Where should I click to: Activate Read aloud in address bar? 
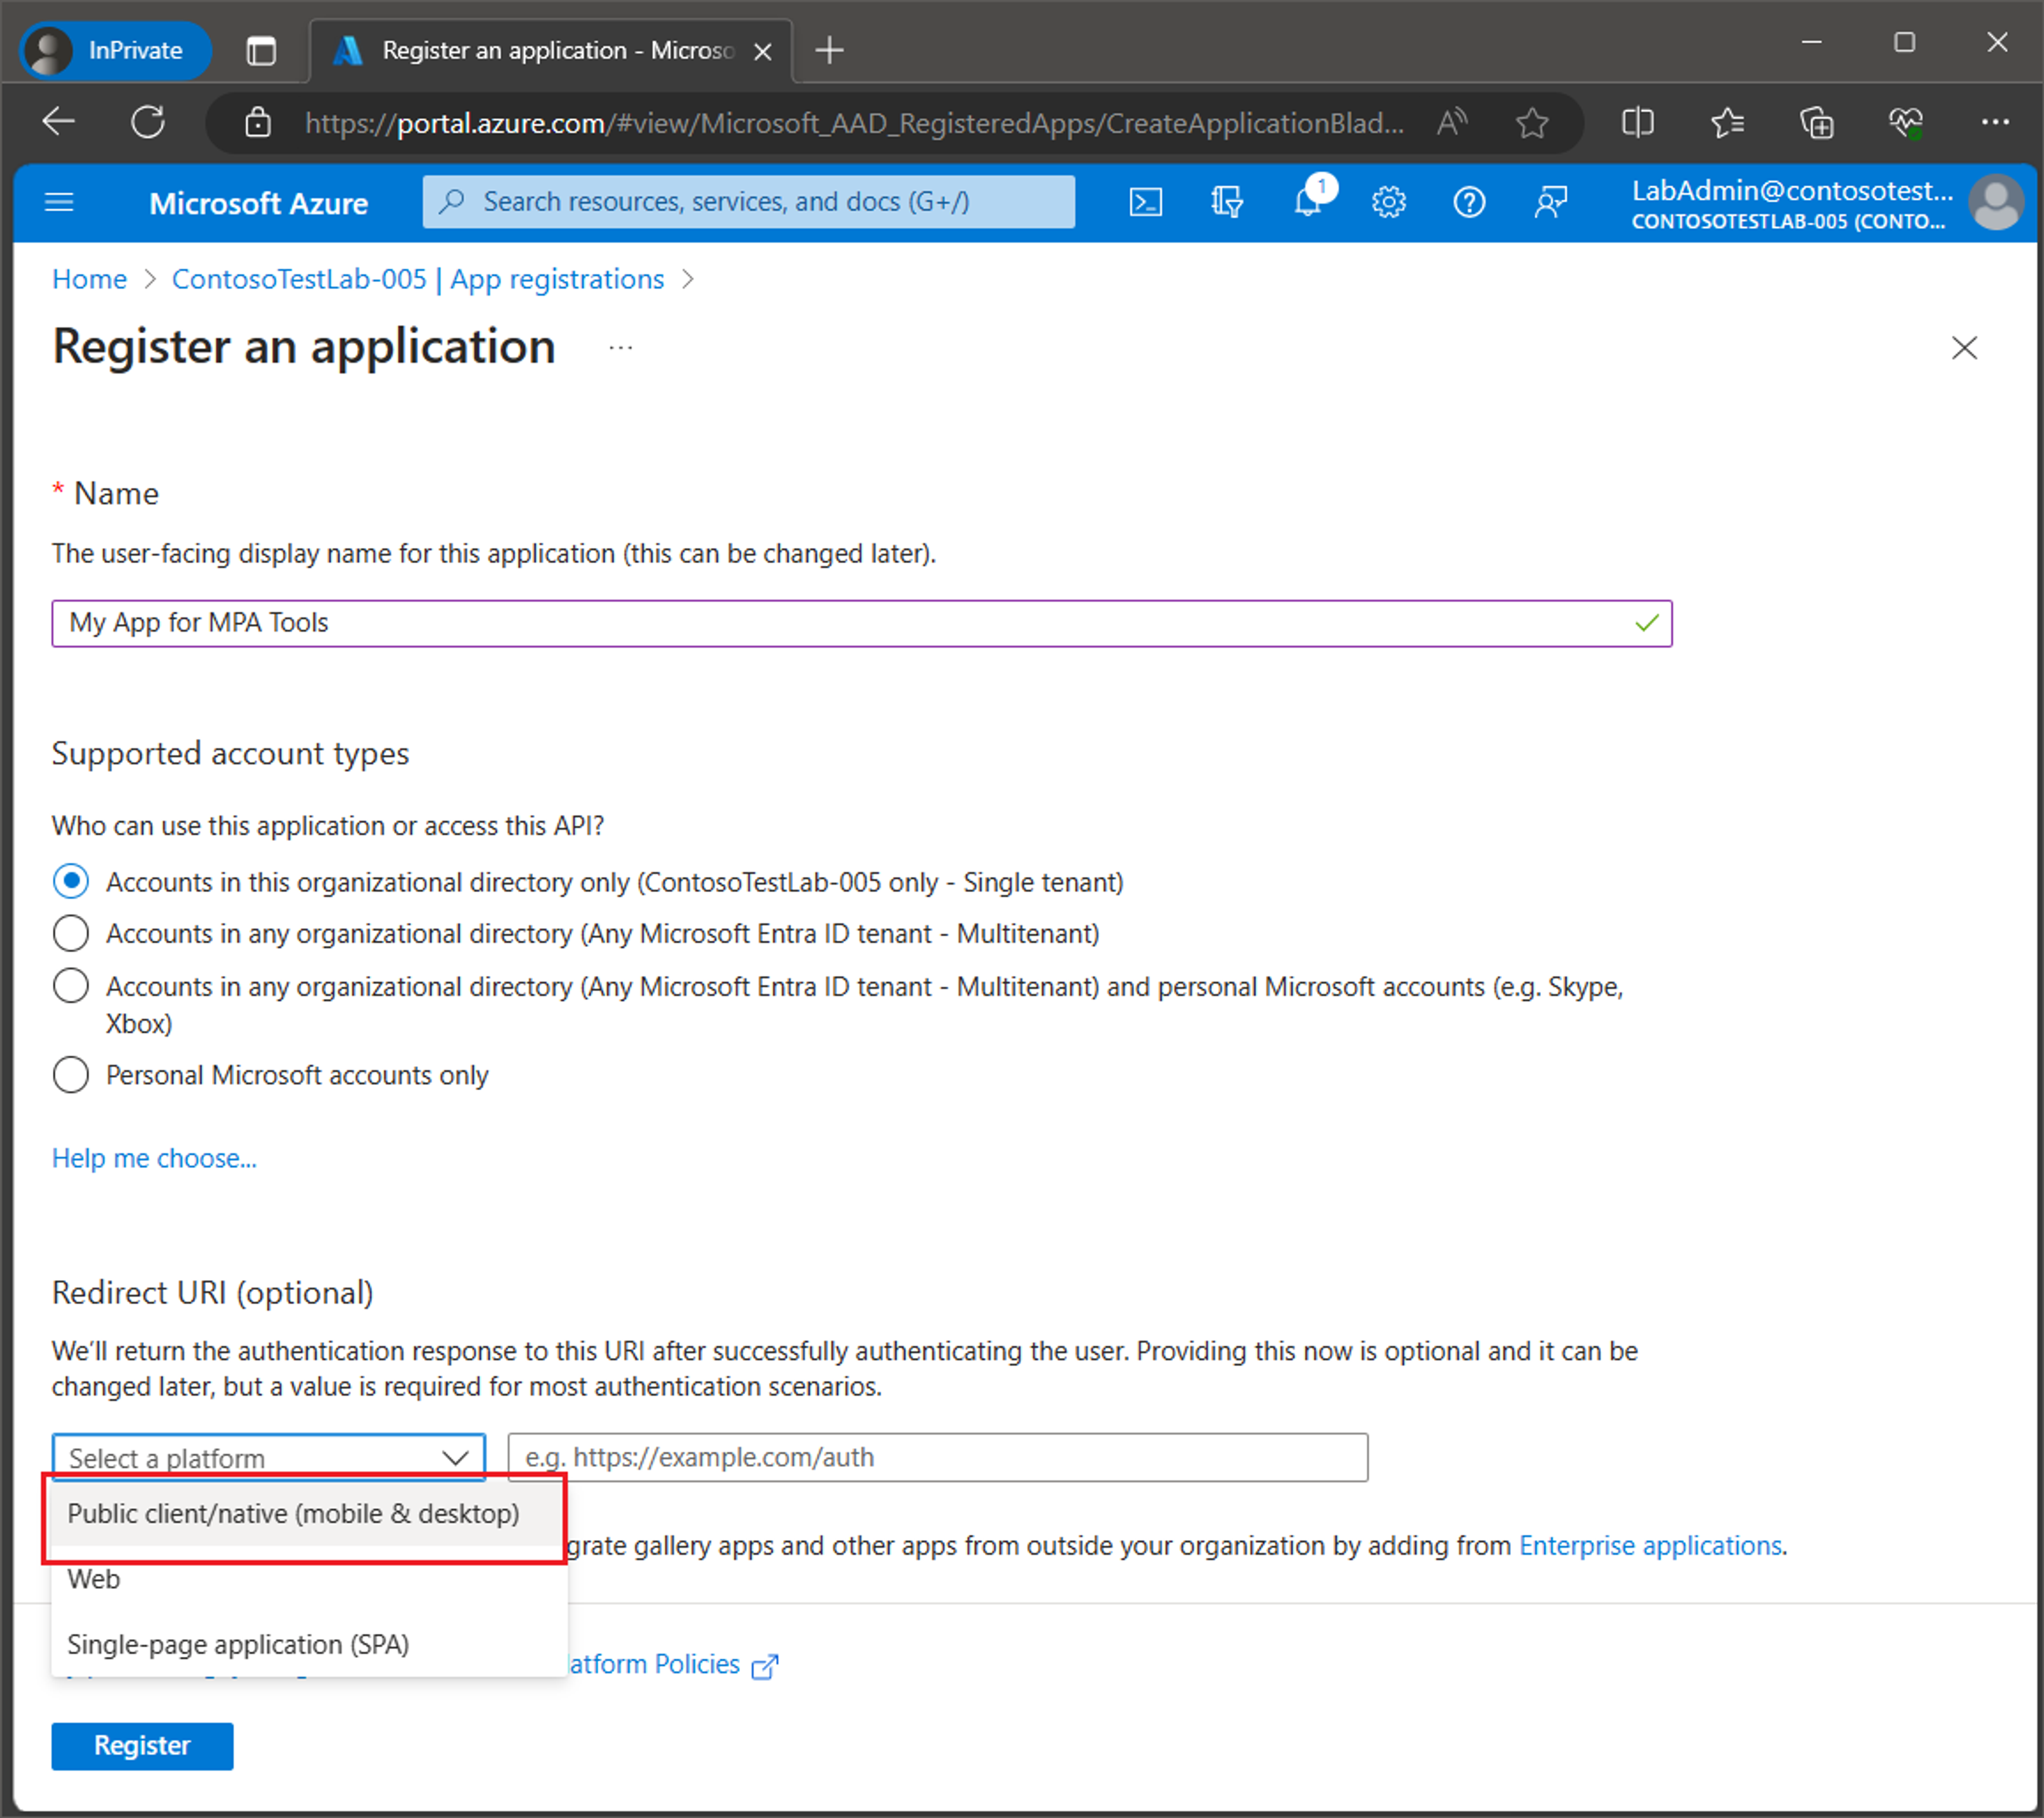point(1452,122)
